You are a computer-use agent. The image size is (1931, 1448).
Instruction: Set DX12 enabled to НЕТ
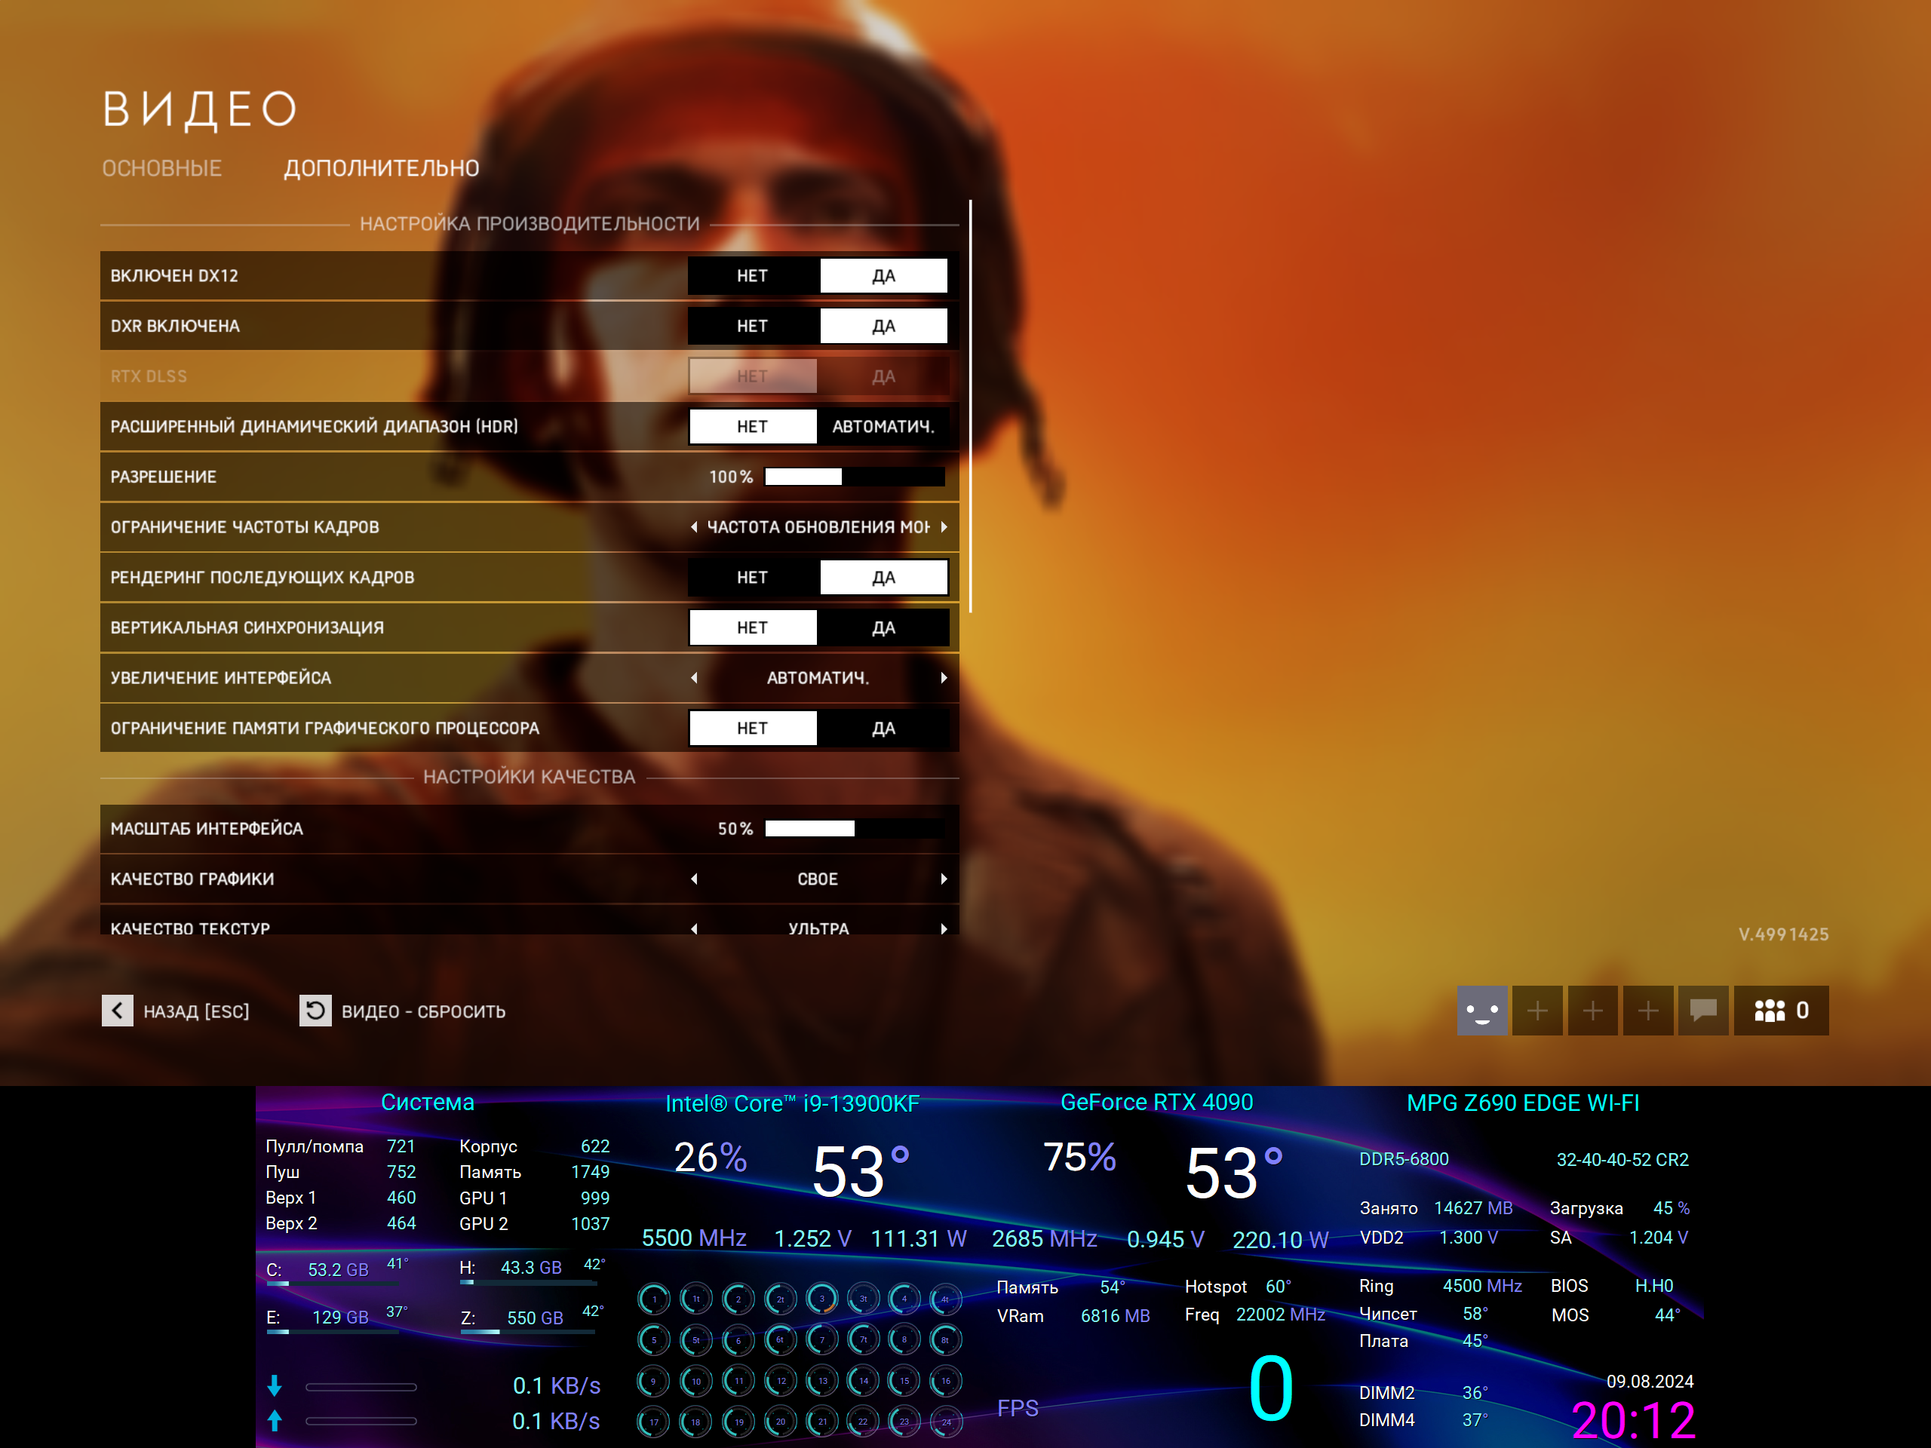pyautogui.click(x=751, y=276)
